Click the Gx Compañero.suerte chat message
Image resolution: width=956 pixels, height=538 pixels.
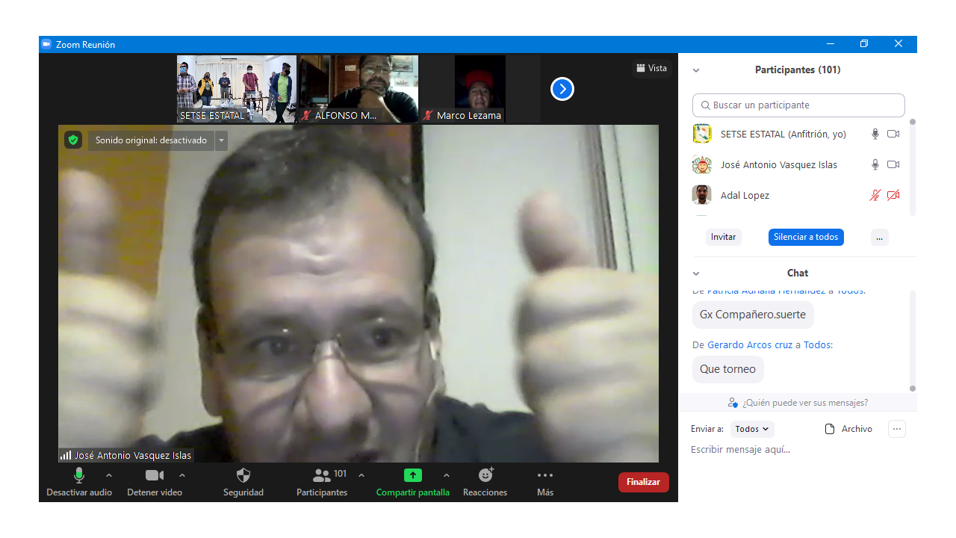tap(753, 315)
